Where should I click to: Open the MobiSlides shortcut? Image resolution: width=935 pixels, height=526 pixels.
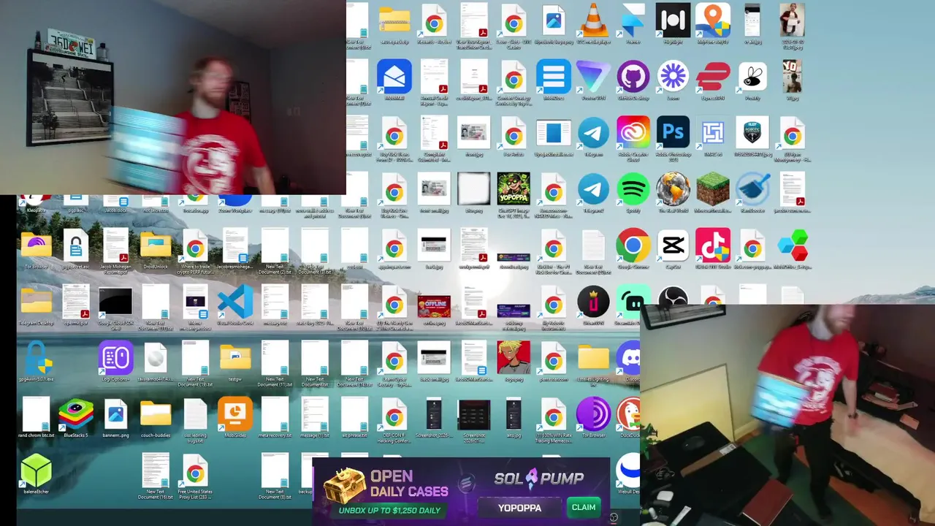point(235,415)
